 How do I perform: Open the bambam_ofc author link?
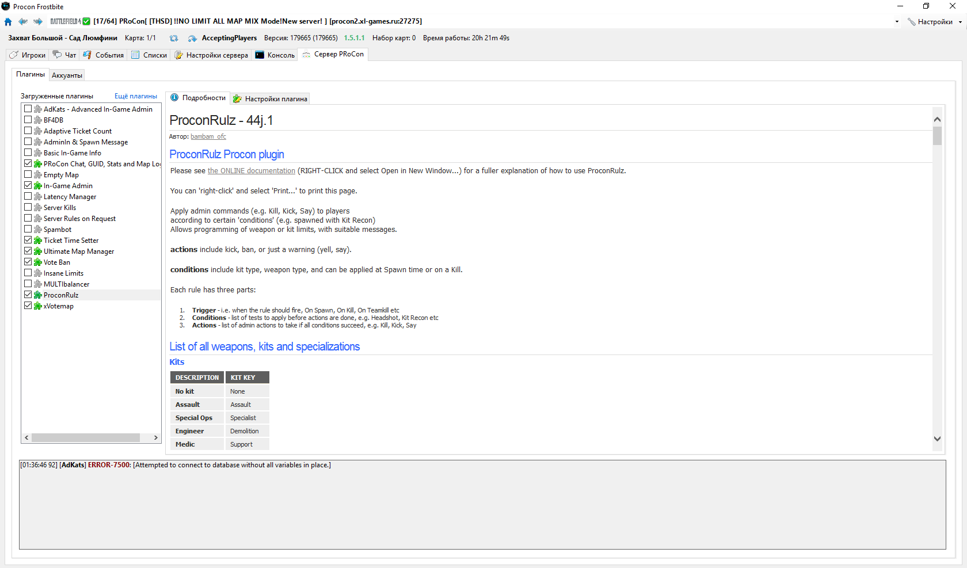pyautogui.click(x=208, y=136)
